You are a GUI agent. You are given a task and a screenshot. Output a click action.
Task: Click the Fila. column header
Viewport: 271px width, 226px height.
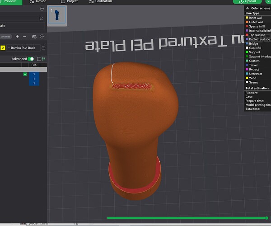coord(34,65)
